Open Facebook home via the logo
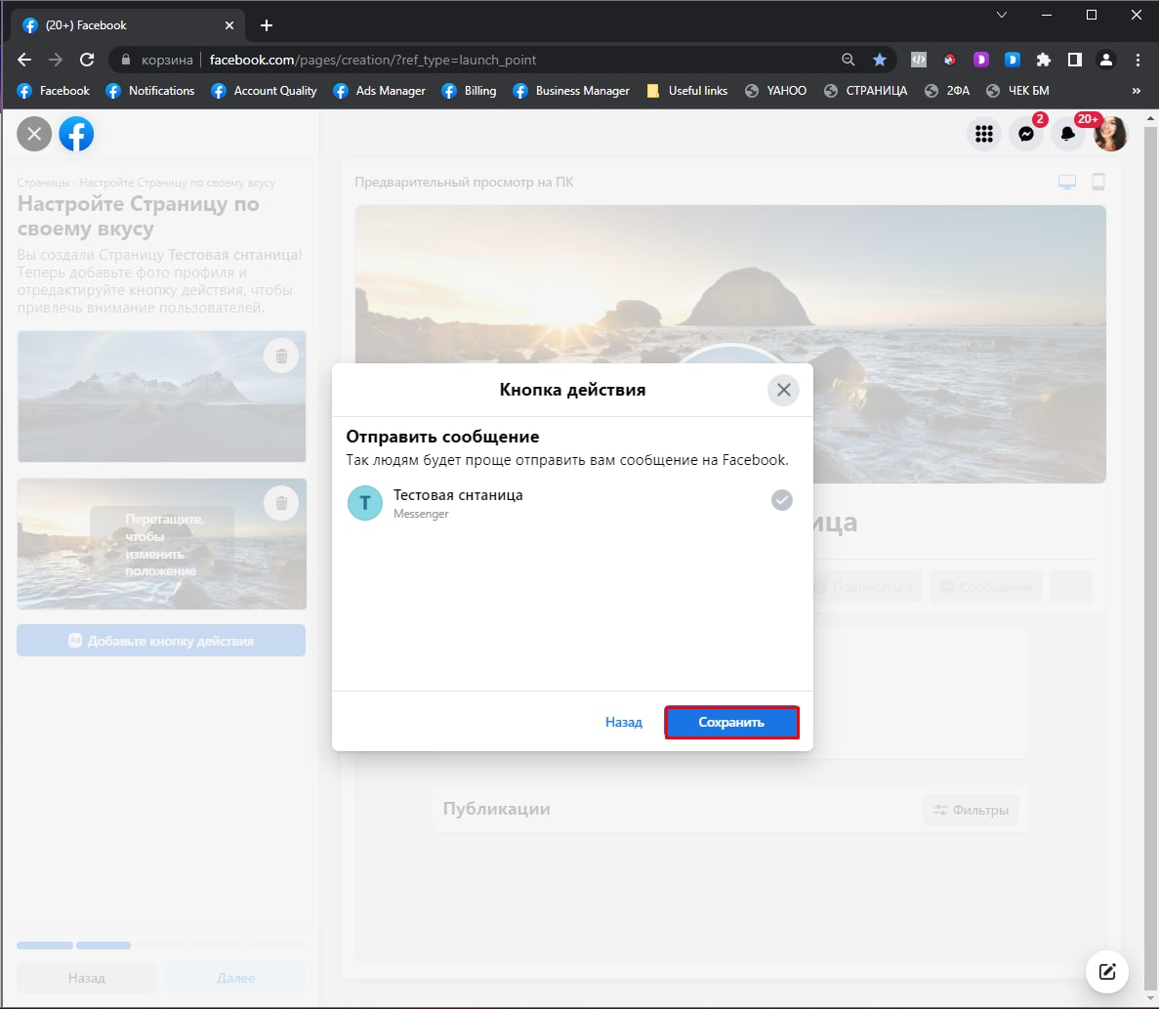Image resolution: width=1159 pixels, height=1009 pixels. pos(77,134)
